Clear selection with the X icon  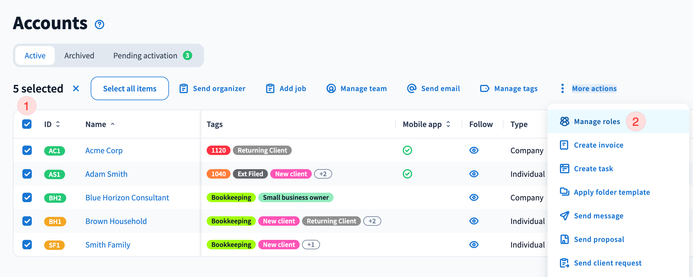(x=76, y=88)
